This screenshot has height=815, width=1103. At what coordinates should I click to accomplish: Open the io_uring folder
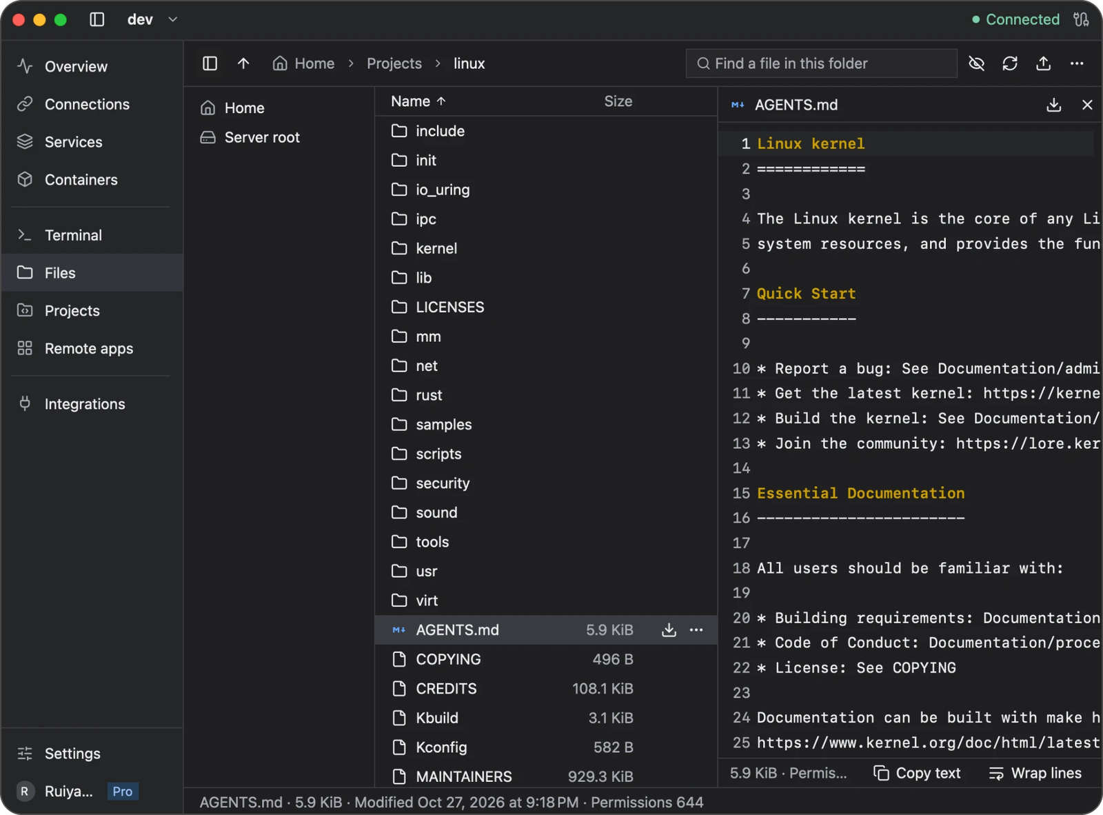click(546, 190)
